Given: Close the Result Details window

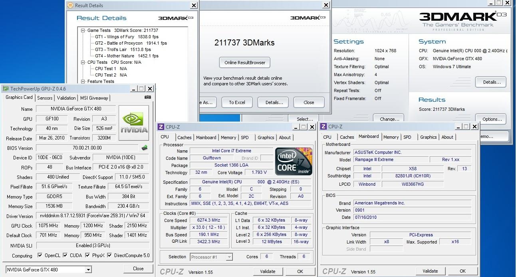Looking at the screenshot, I should [194, 6].
